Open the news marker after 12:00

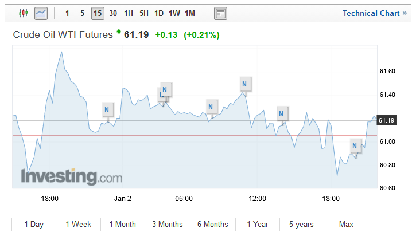pyautogui.click(x=282, y=114)
